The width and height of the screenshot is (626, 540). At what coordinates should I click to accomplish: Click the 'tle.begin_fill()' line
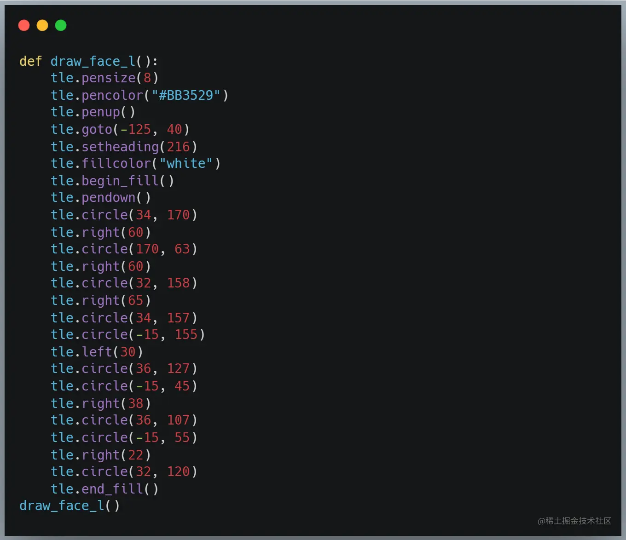[x=112, y=181]
